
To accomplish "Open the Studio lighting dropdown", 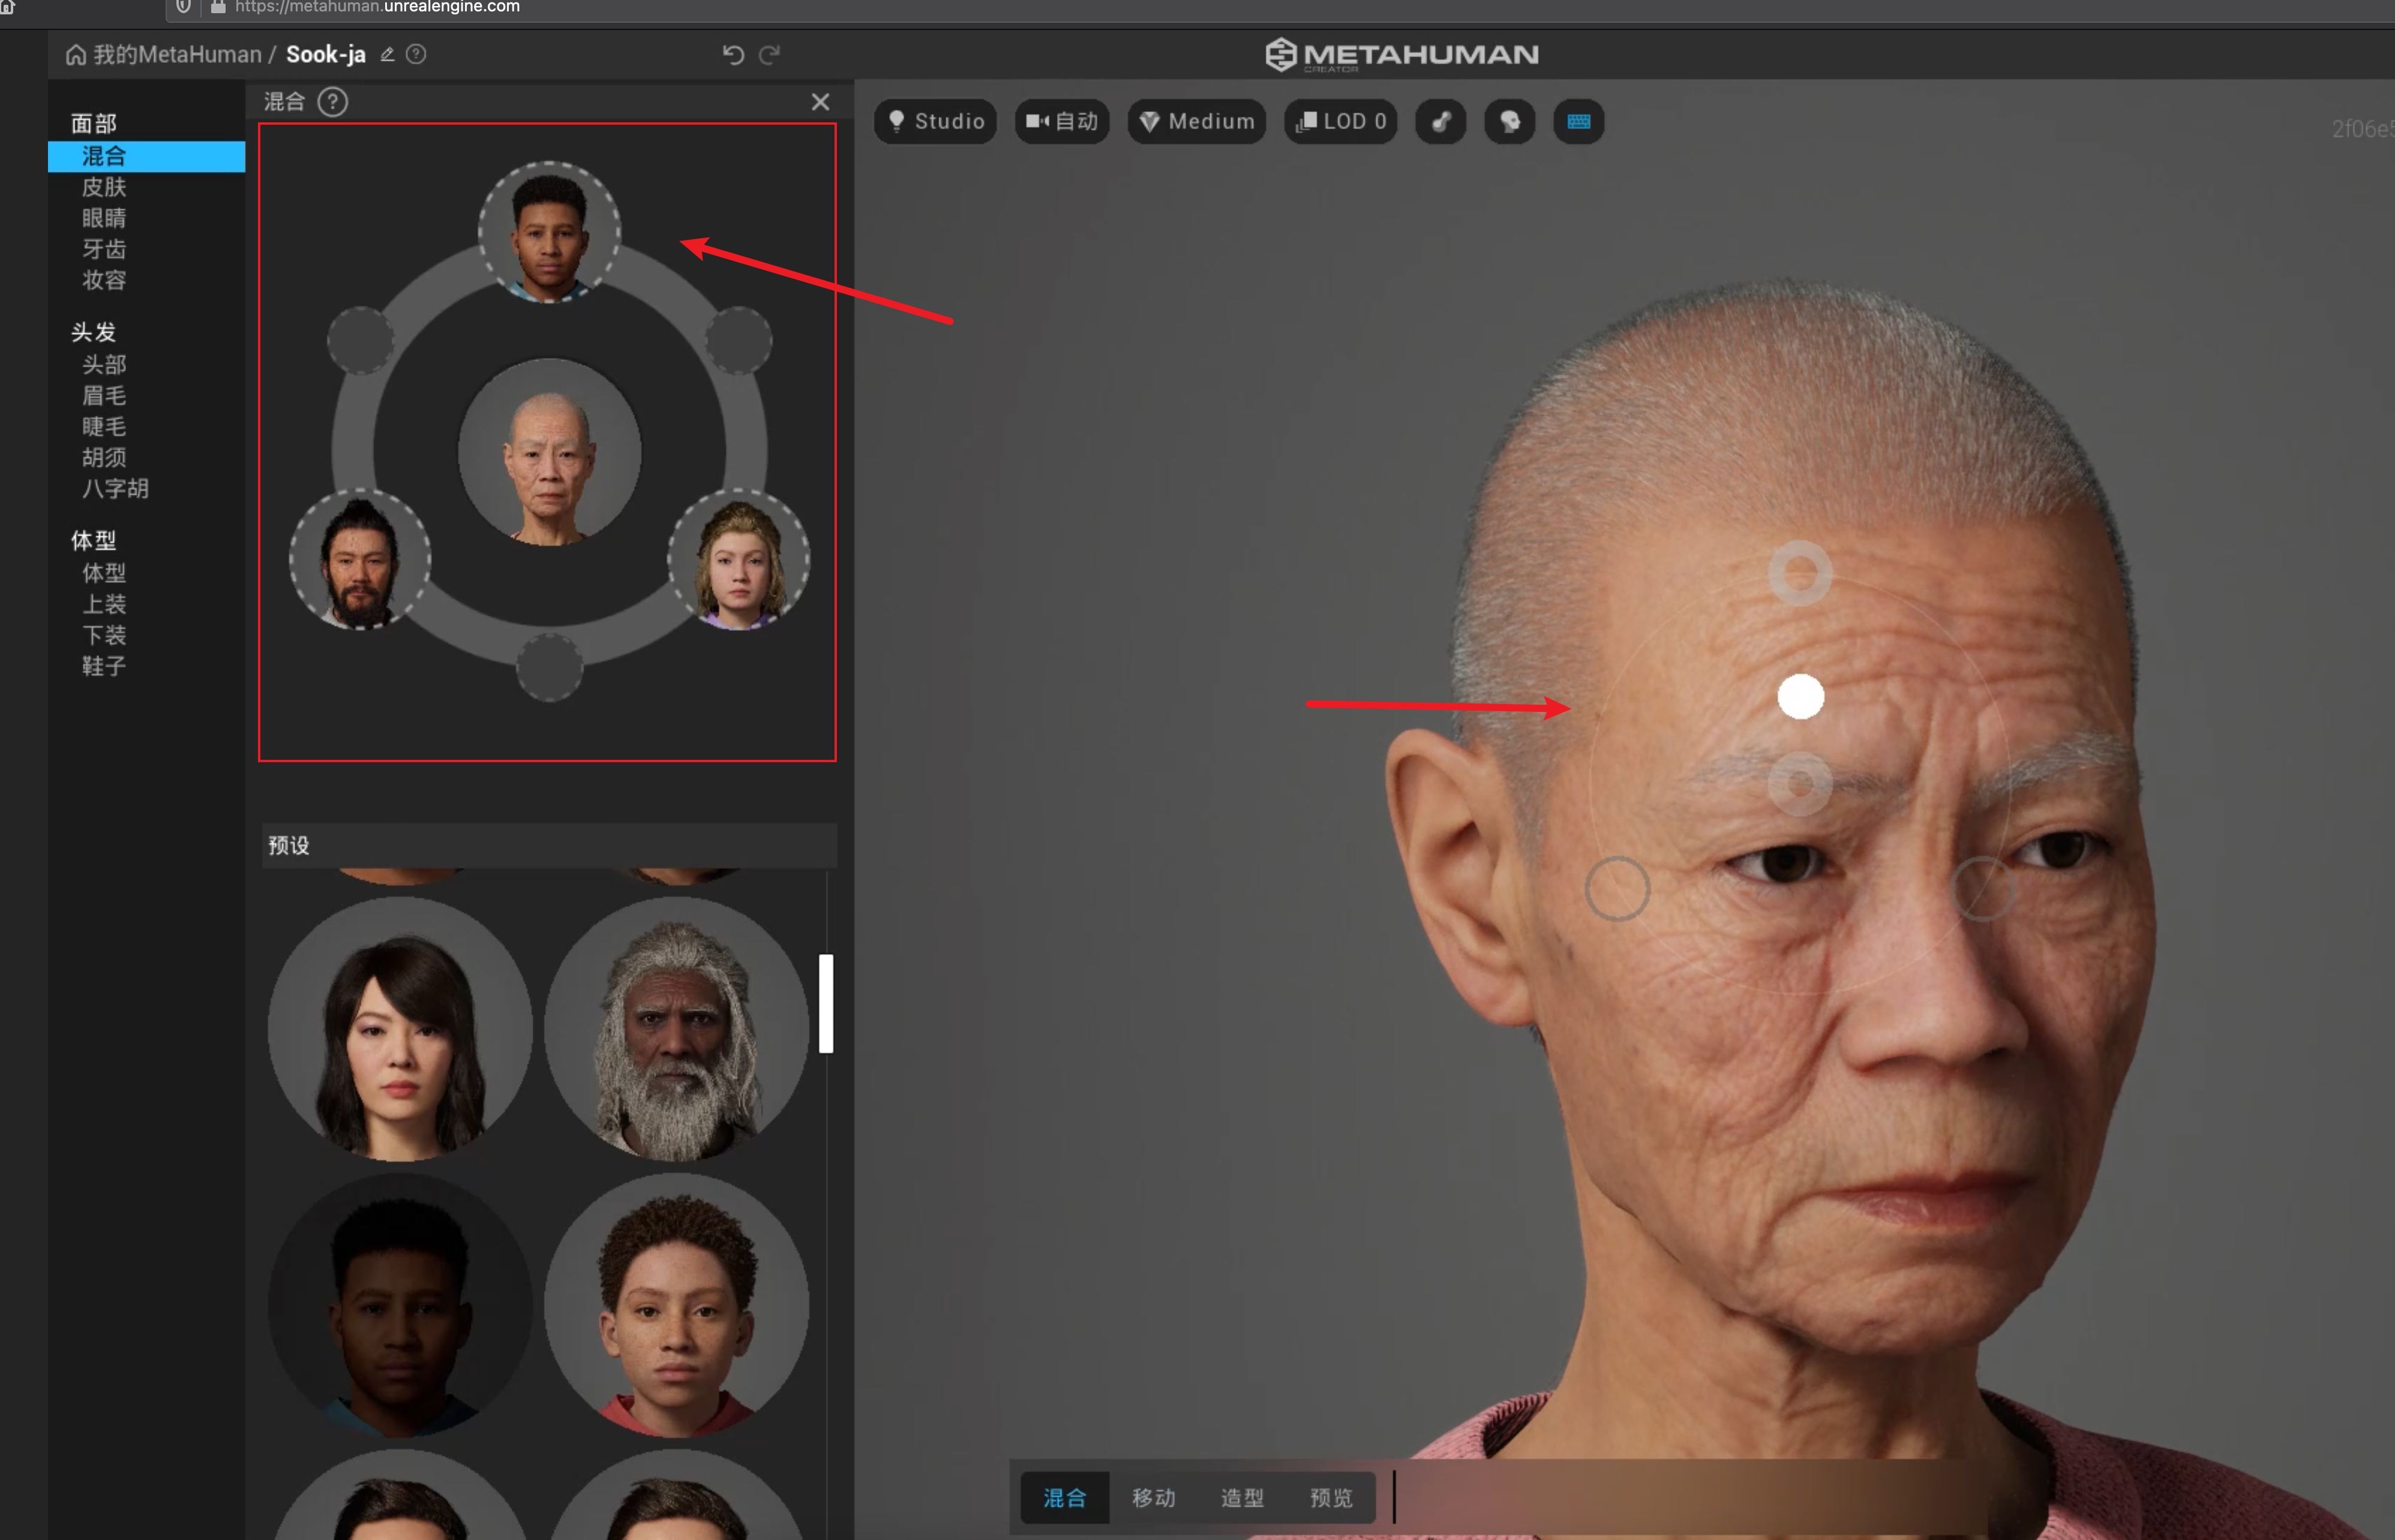I will [934, 121].
